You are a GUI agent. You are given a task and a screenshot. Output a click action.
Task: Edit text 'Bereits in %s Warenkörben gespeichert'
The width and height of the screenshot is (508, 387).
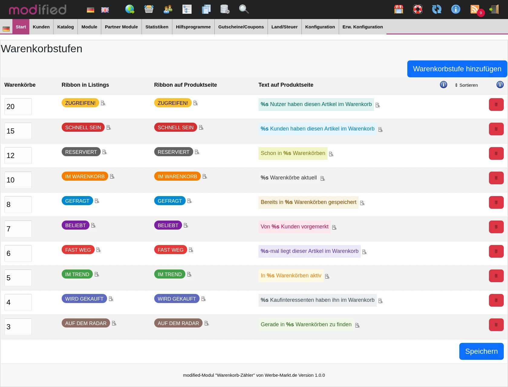362,203
